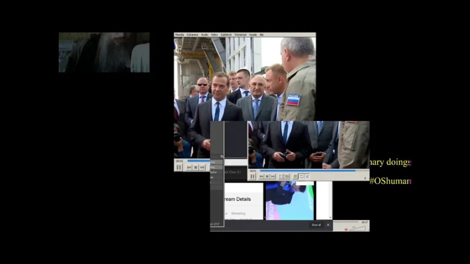The height and width of the screenshot is (264, 470).
Task: Adjust the volume slider triangle
Action: [358, 228]
